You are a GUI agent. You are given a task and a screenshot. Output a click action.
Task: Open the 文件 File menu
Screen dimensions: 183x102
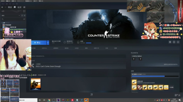point(3,1)
